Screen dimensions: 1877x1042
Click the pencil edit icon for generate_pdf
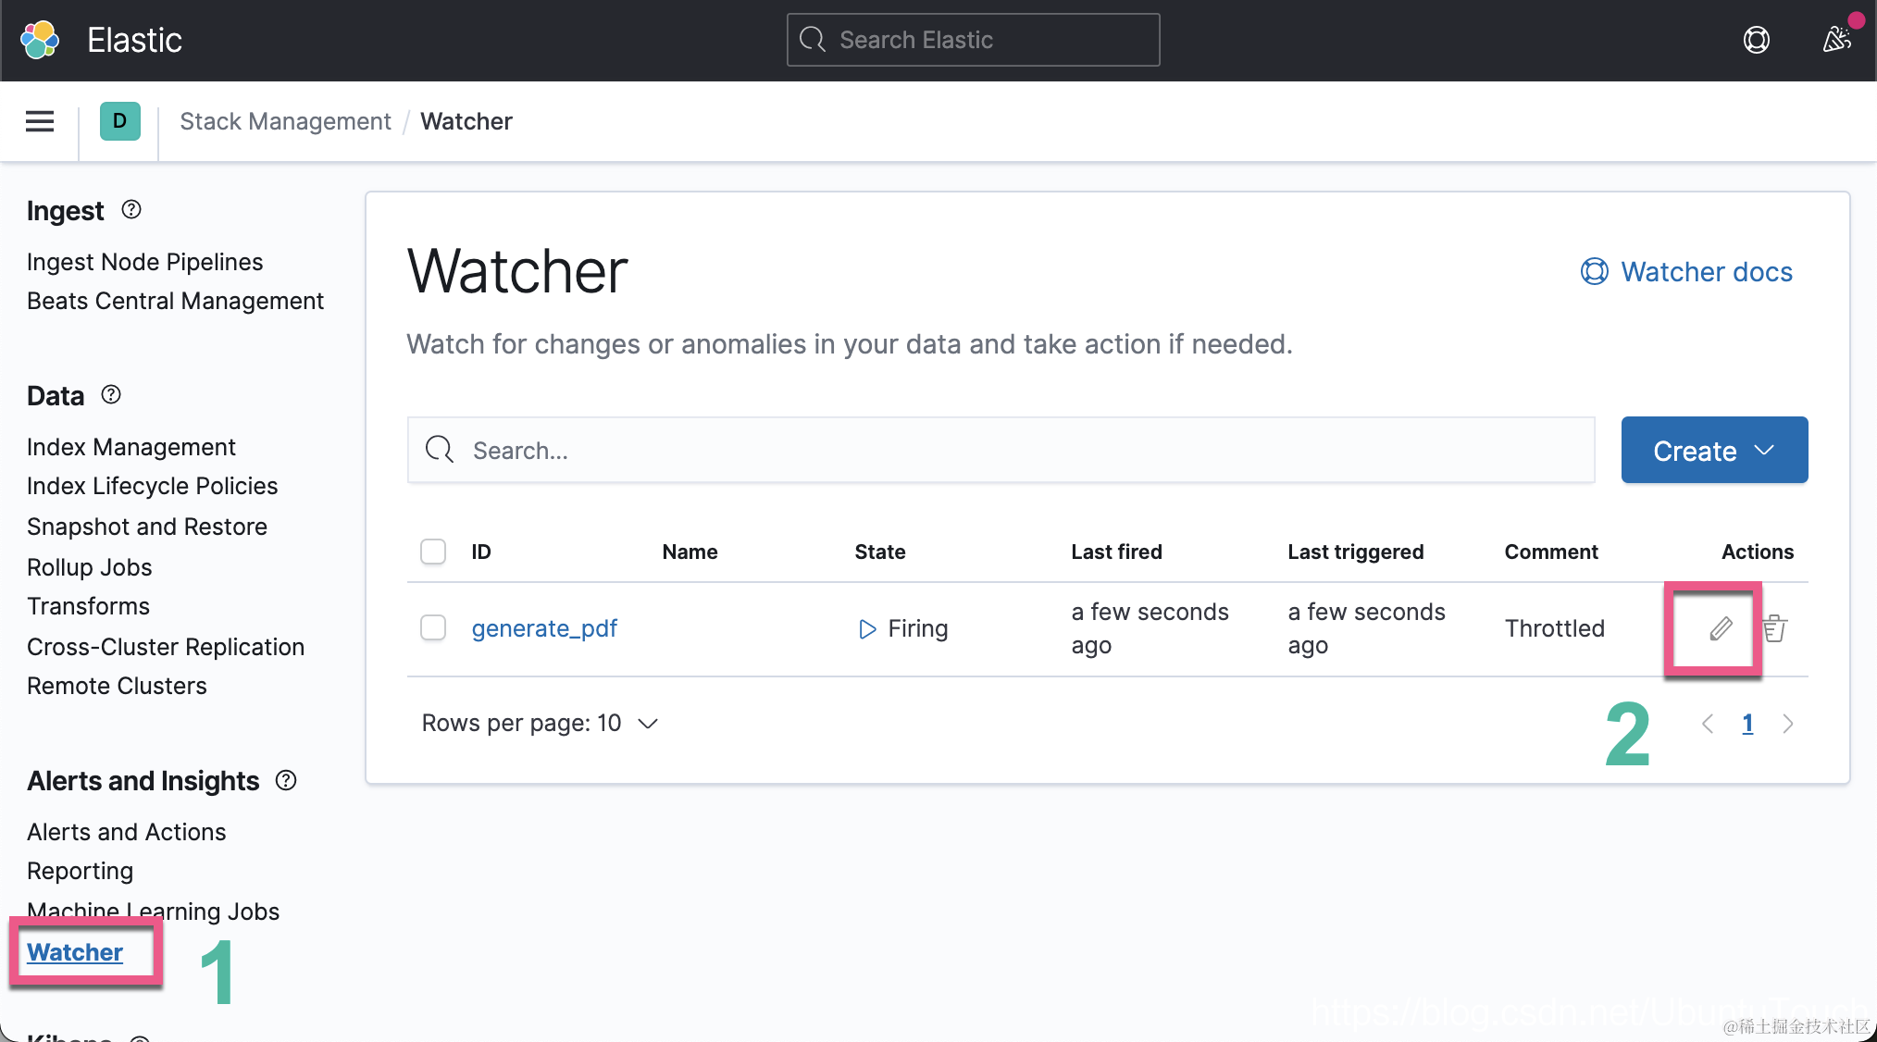point(1720,629)
